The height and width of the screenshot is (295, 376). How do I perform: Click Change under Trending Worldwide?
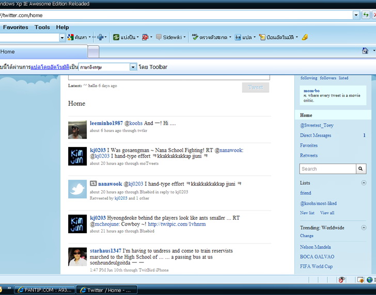coord(306,236)
